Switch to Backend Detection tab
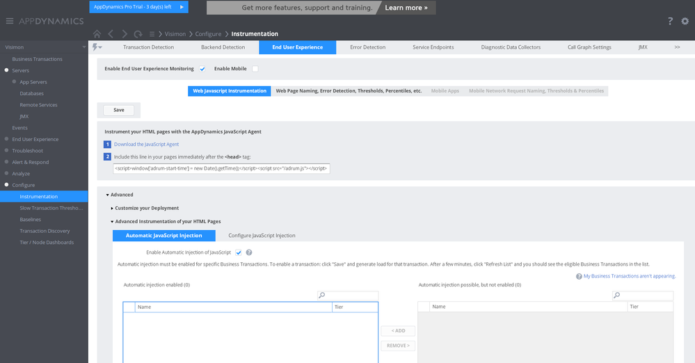 (x=223, y=47)
